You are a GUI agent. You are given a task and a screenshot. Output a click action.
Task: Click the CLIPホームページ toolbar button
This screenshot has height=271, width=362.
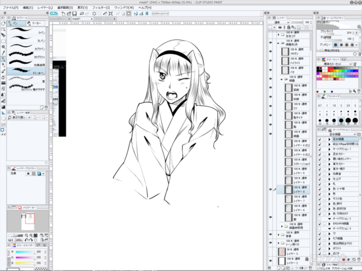click(x=160, y=14)
